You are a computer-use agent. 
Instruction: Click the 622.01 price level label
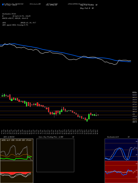(x=134, y=95)
